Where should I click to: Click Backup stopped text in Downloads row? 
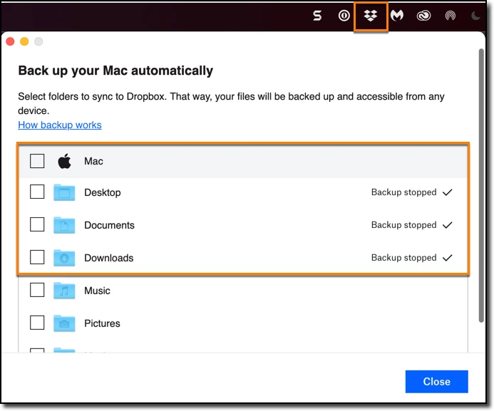[x=404, y=258]
